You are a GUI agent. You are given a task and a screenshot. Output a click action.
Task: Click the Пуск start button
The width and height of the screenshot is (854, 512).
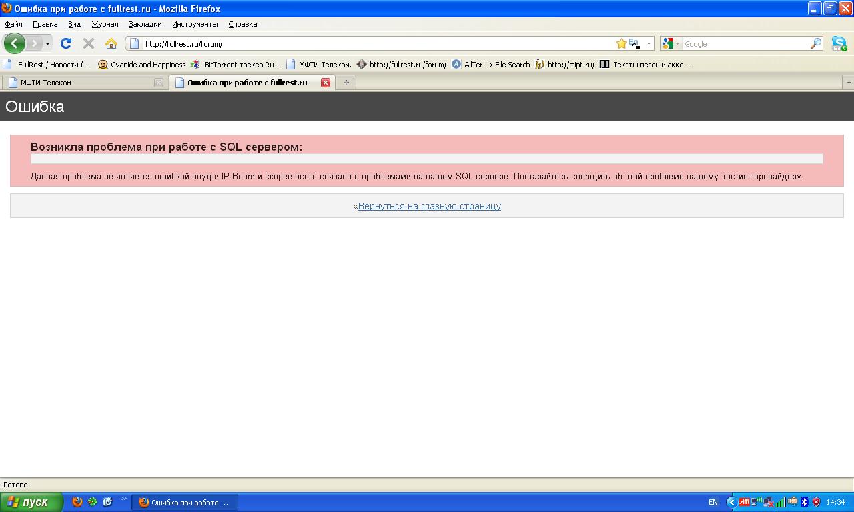point(31,502)
